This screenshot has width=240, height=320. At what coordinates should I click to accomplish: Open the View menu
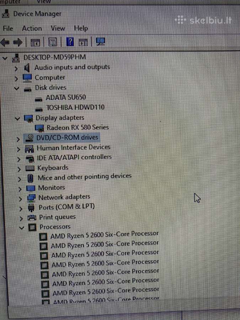tap(58, 28)
